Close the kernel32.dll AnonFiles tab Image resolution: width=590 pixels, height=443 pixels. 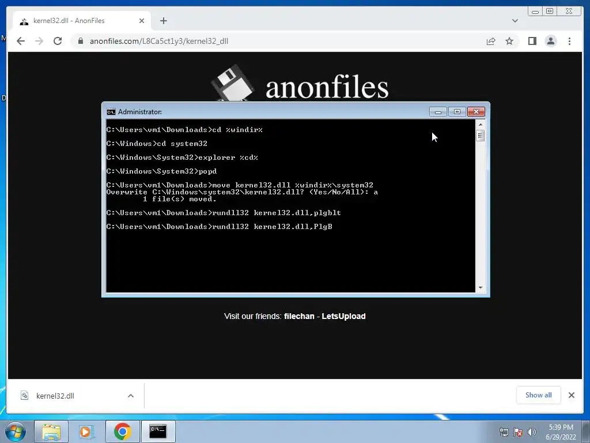[142, 21]
